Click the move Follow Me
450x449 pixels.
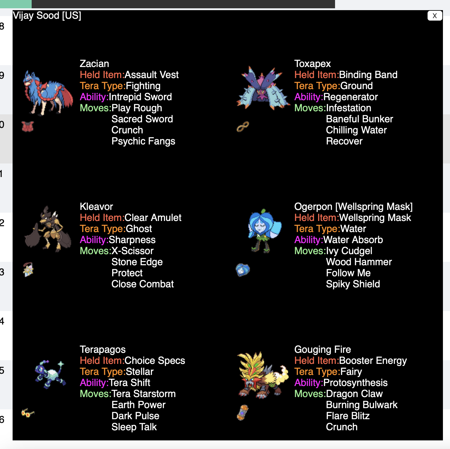click(x=348, y=273)
